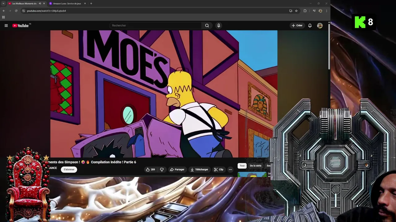Create a Clip with the scissors button
Viewport: 396px width, 222px height.
tap(218, 170)
